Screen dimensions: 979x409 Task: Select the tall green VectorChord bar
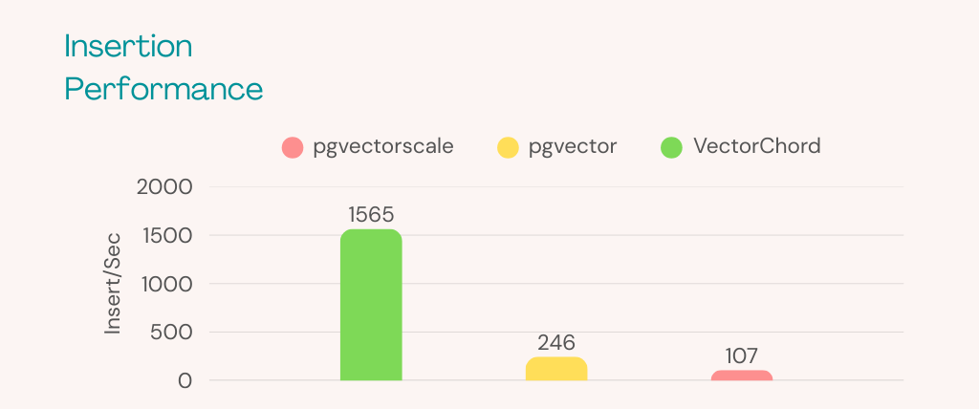371,306
